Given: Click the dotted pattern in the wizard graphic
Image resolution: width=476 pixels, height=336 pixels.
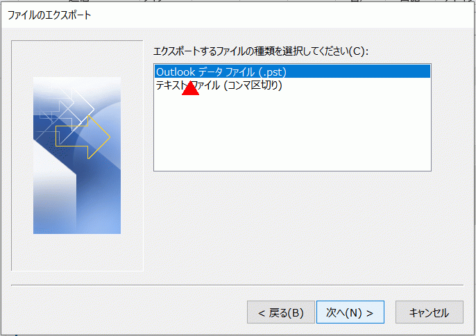Looking at the screenshot, I should 58,147.
